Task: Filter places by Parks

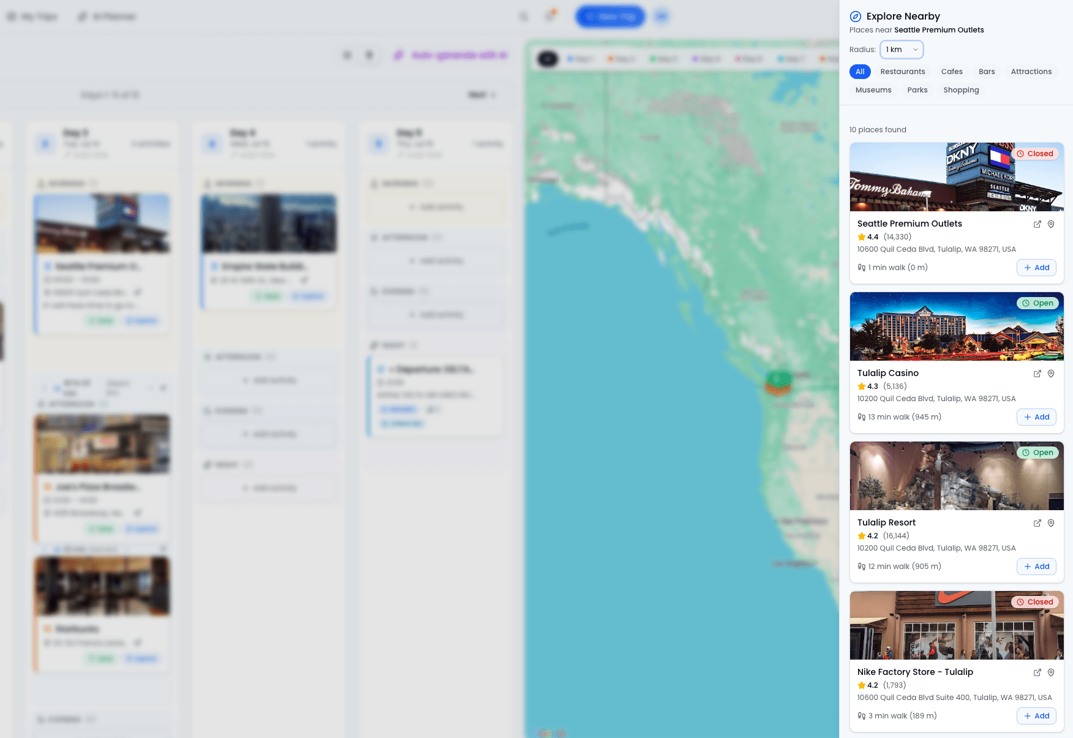Action: 917,90
